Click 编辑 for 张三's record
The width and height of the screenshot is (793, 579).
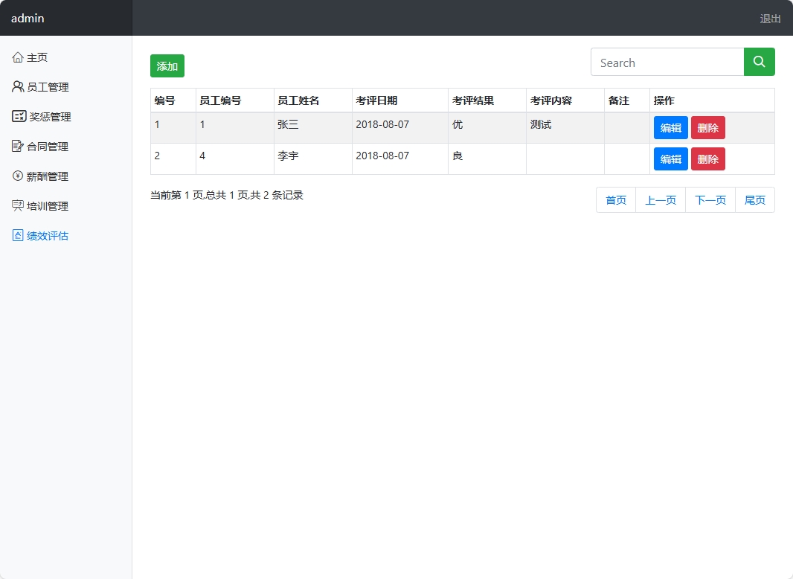[670, 127]
